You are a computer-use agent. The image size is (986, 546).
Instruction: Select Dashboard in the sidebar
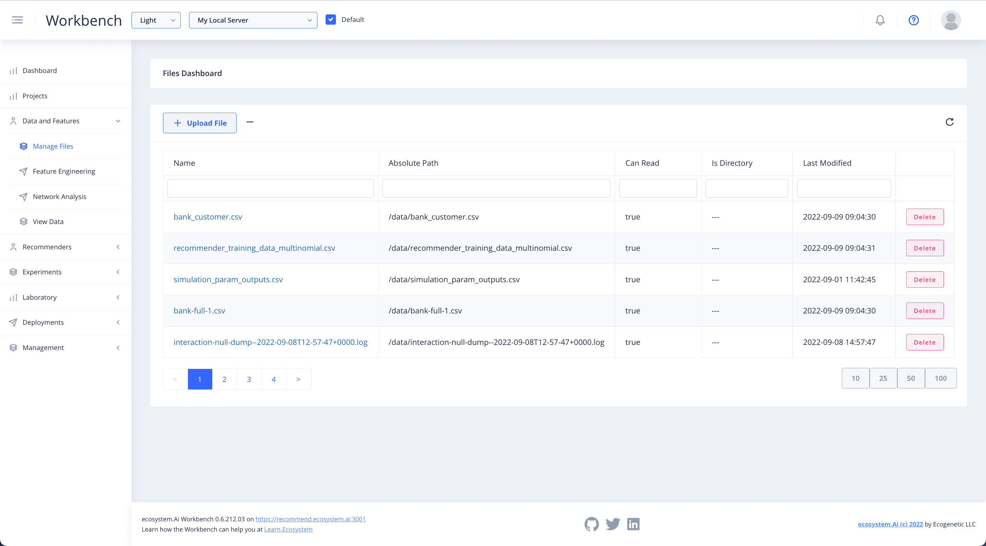[39, 71]
